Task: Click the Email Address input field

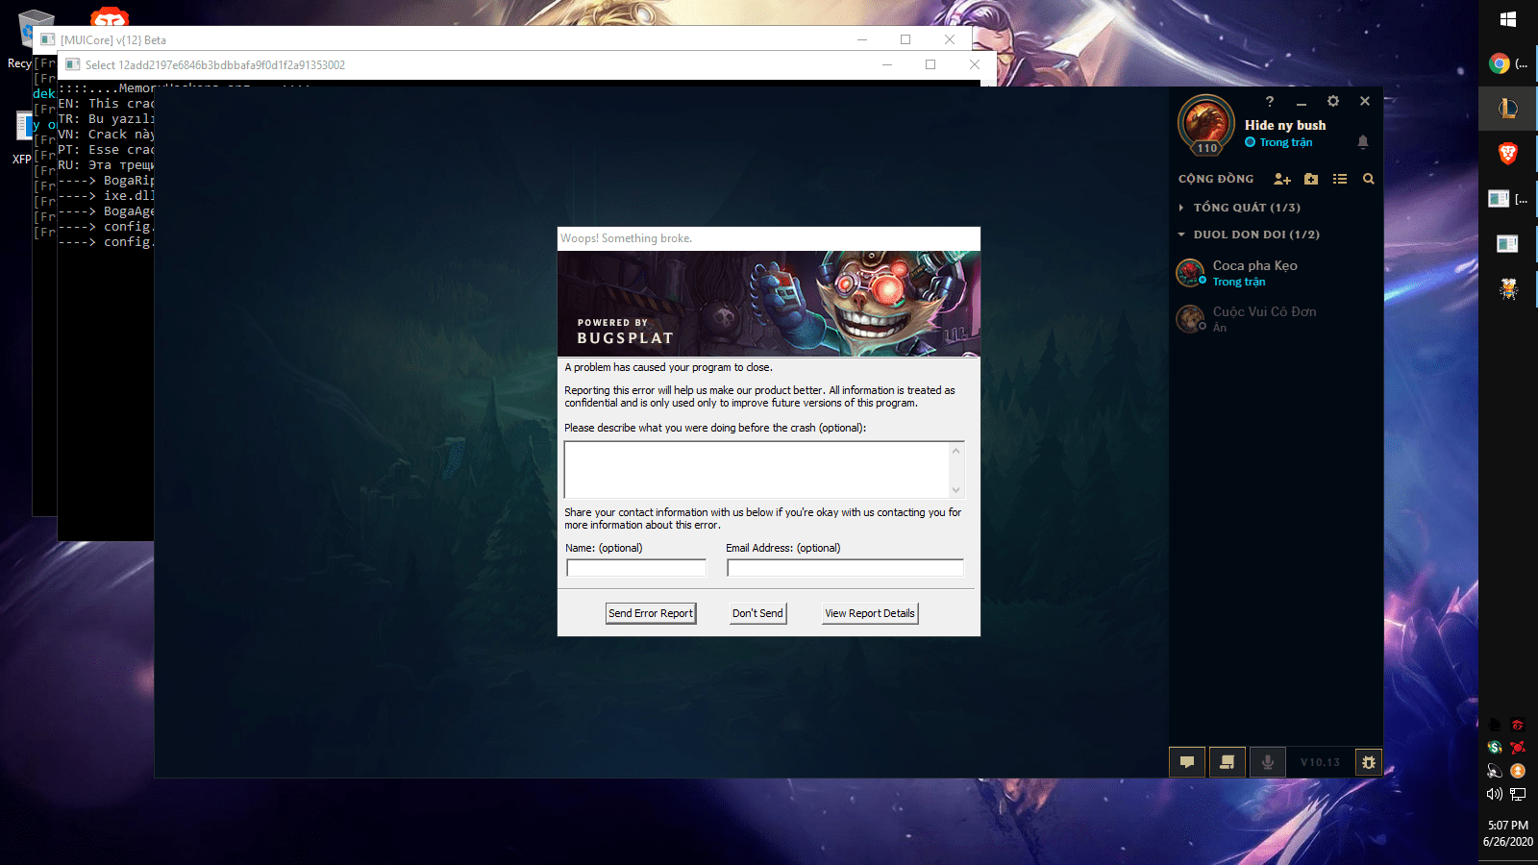Action: click(845, 568)
